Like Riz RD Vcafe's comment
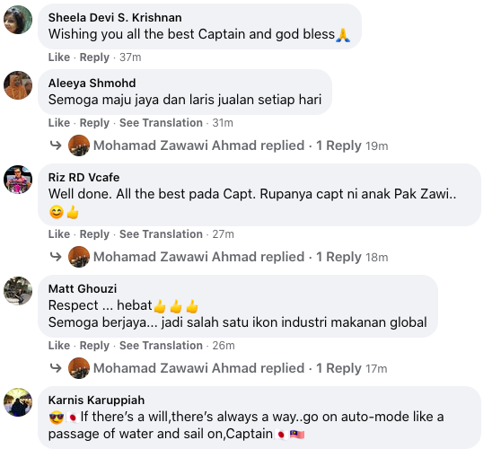Viewport: 492px width, 449px height. pos(59,234)
